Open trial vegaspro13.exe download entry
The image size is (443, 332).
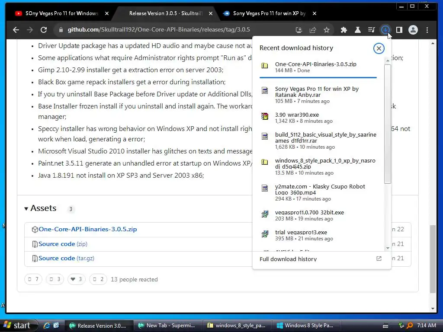point(318,235)
